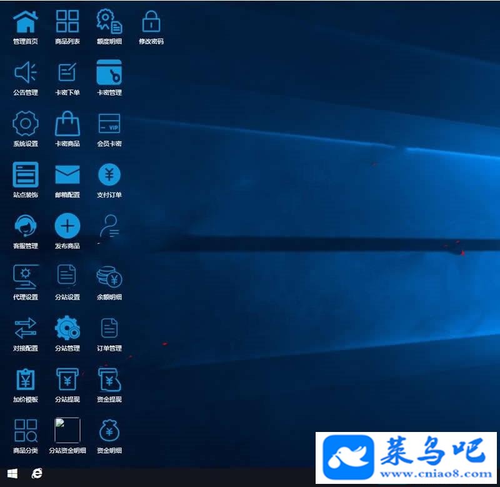Open 会员卡密 VIP card icon
This screenshot has height=487, width=500.
coord(109,123)
